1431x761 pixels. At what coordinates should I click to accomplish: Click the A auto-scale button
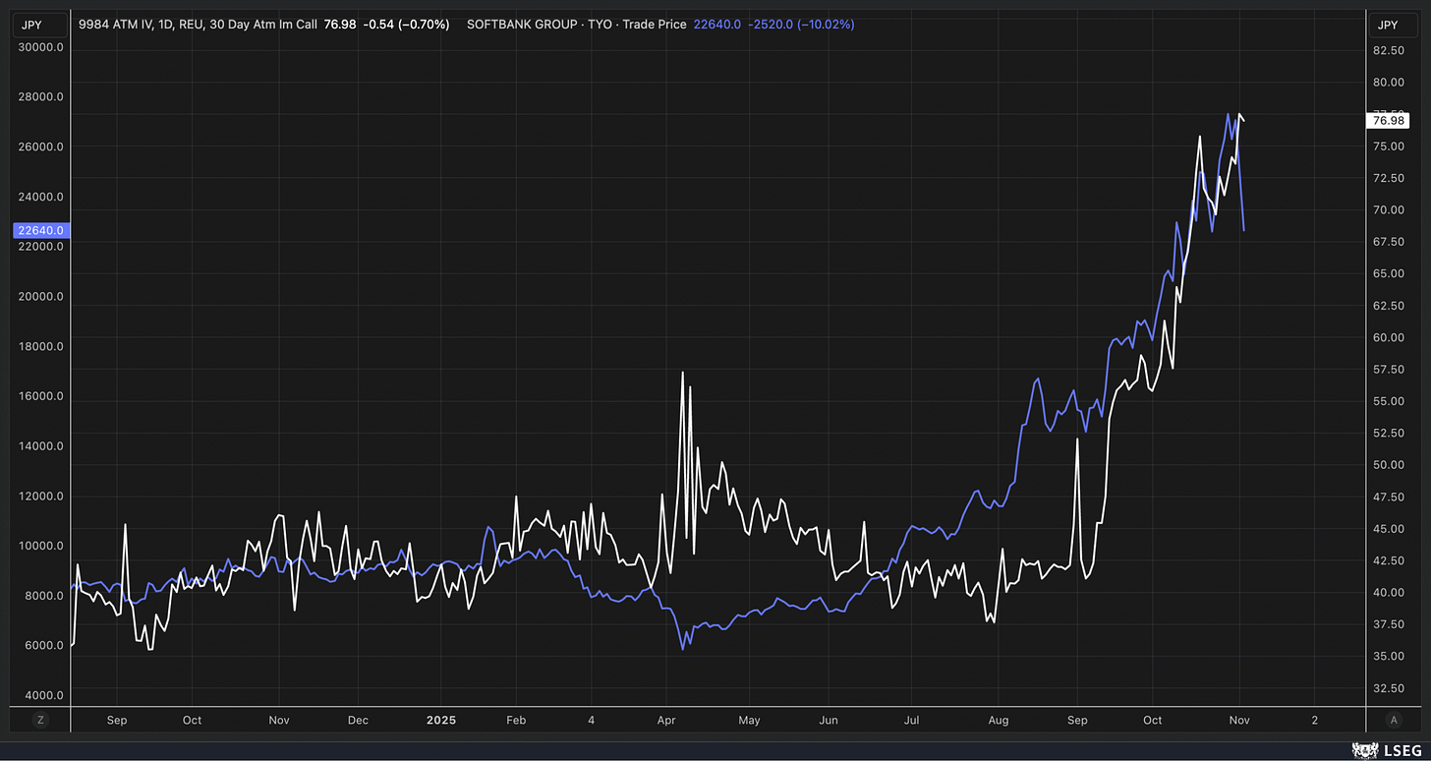[1393, 720]
